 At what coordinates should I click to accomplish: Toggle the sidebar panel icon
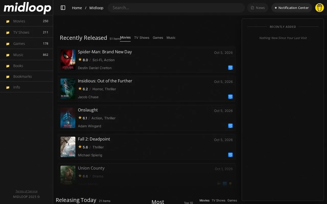point(63,8)
